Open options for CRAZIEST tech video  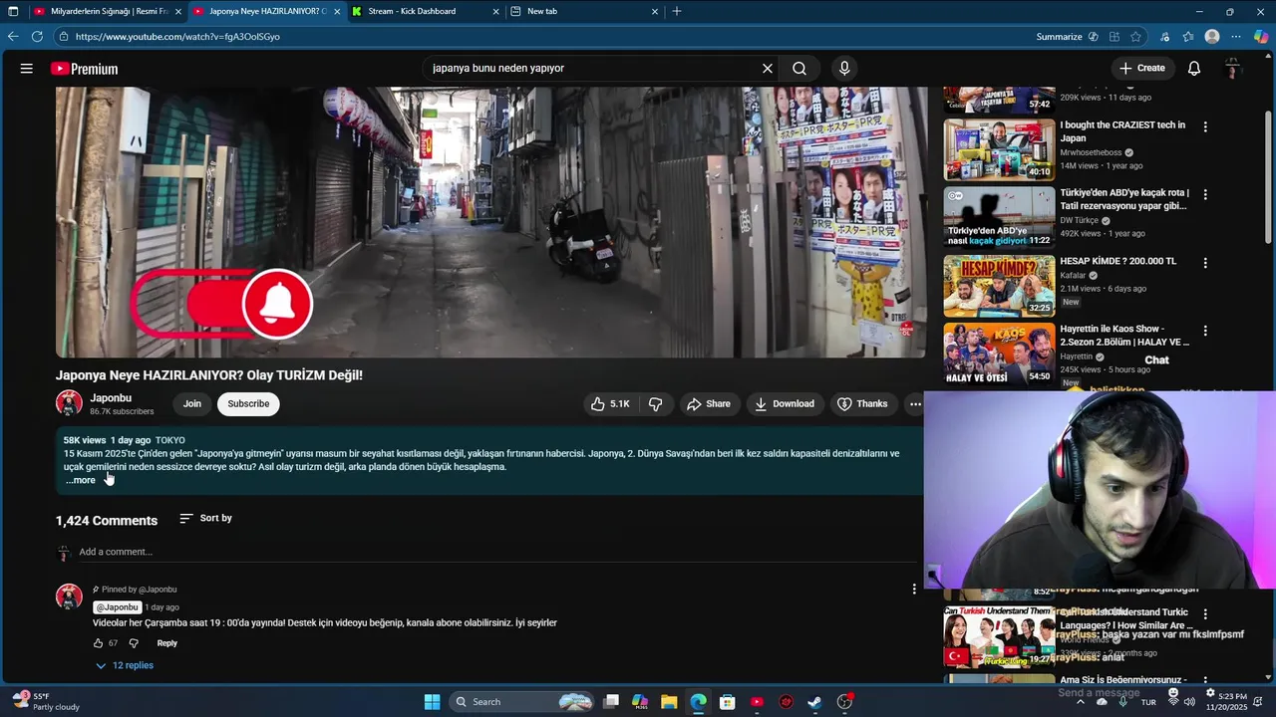tap(1205, 126)
